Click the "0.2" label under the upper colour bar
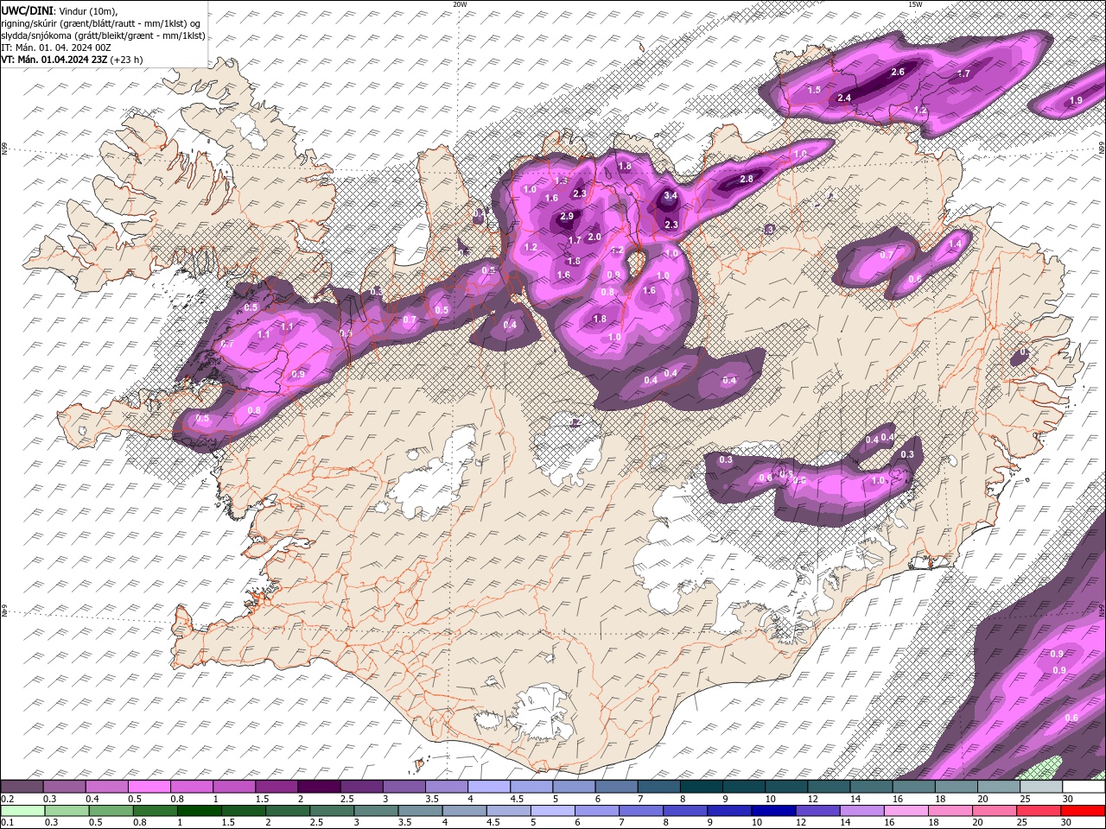The height and width of the screenshot is (829, 1106). click(8, 799)
